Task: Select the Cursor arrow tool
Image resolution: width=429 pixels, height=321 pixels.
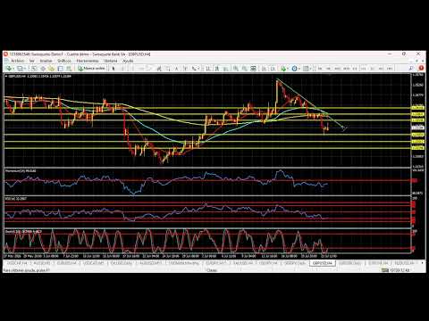Action: click(114, 69)
